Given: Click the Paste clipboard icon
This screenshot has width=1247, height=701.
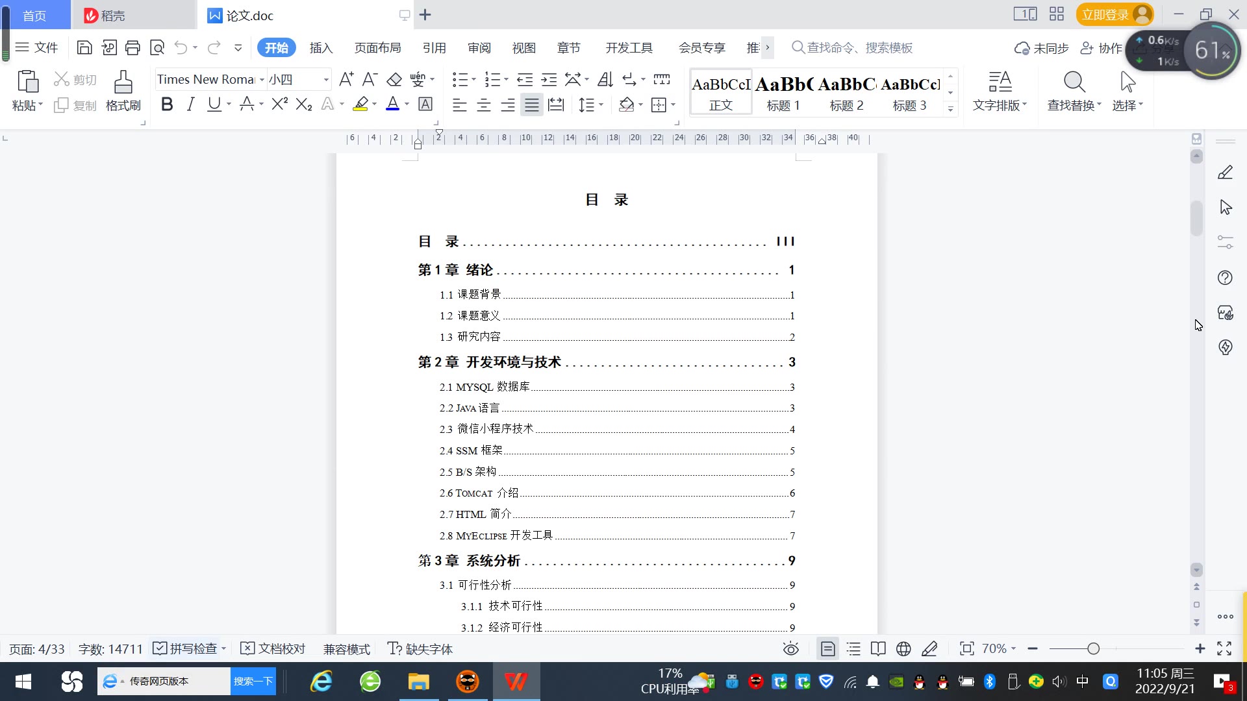Looking at the screenshot, I should coord(27,82).
